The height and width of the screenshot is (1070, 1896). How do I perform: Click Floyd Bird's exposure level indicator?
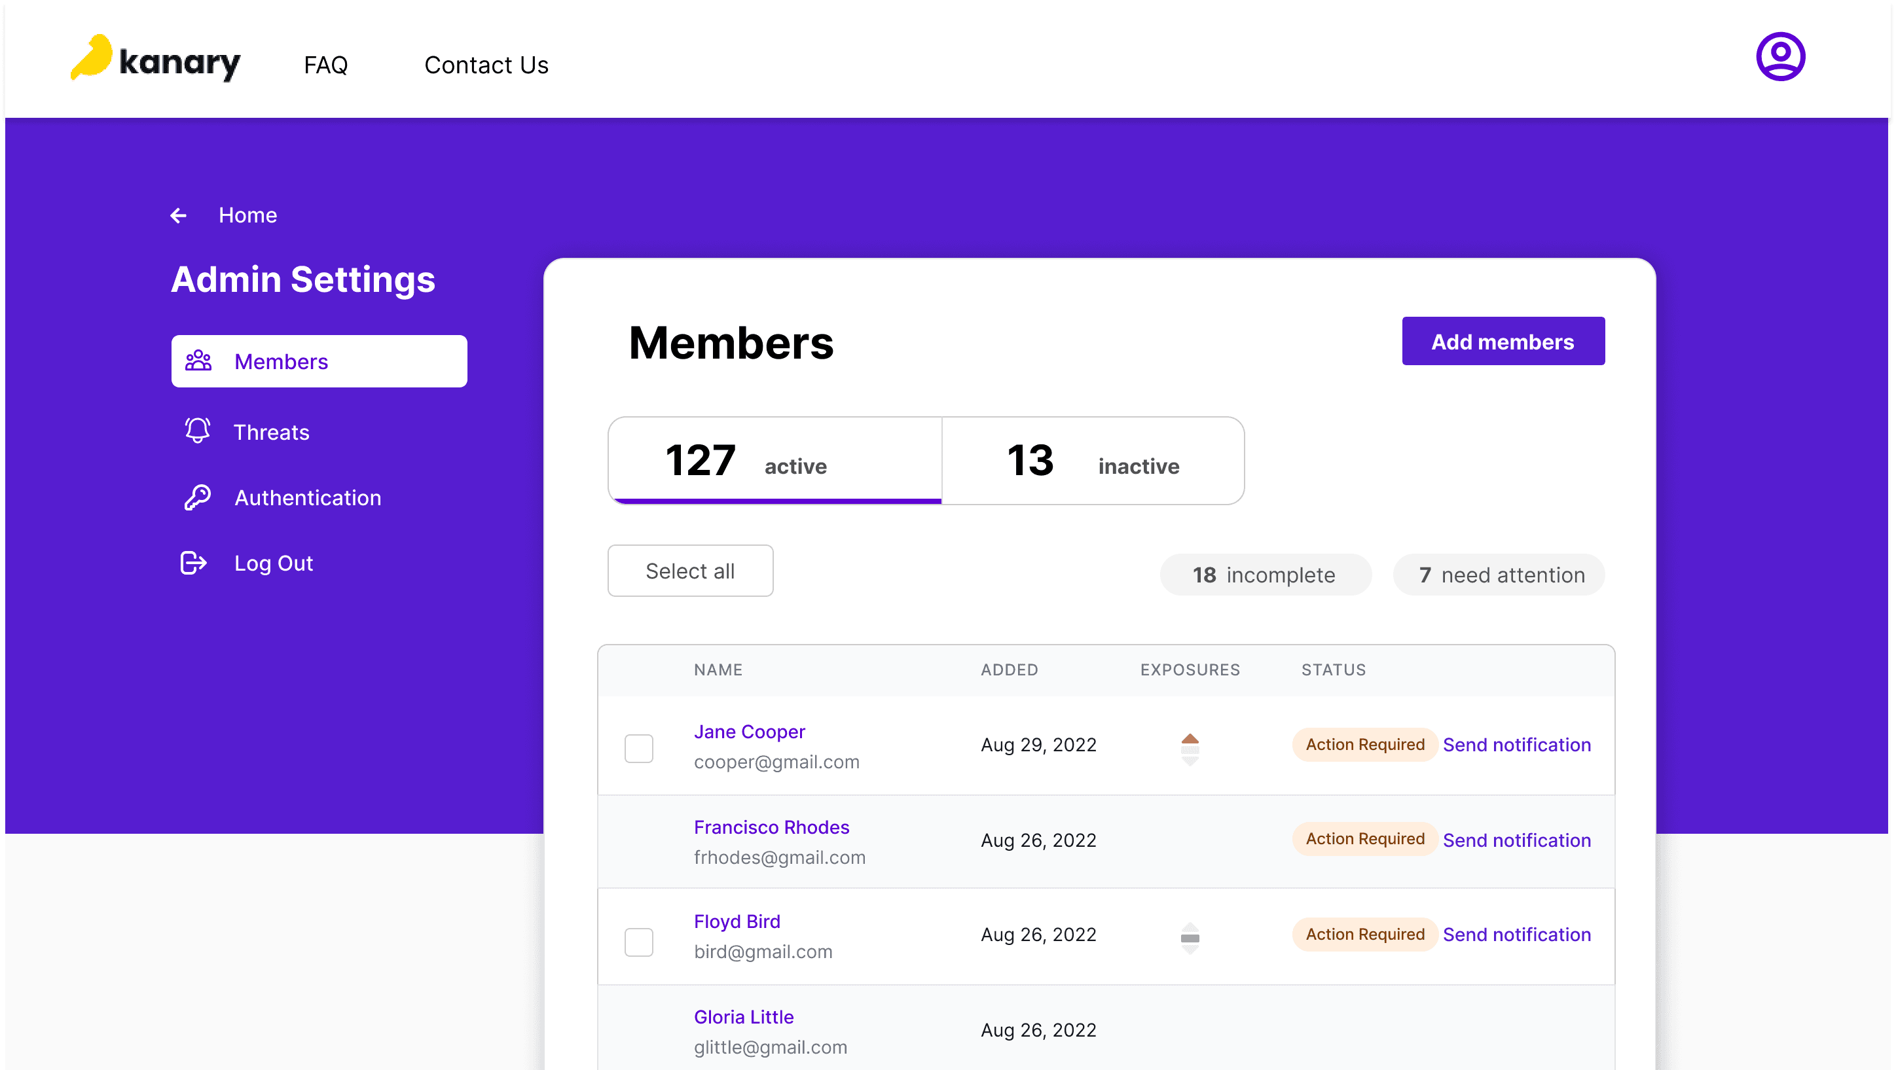pyautogui.click(x=1190, y=938)
